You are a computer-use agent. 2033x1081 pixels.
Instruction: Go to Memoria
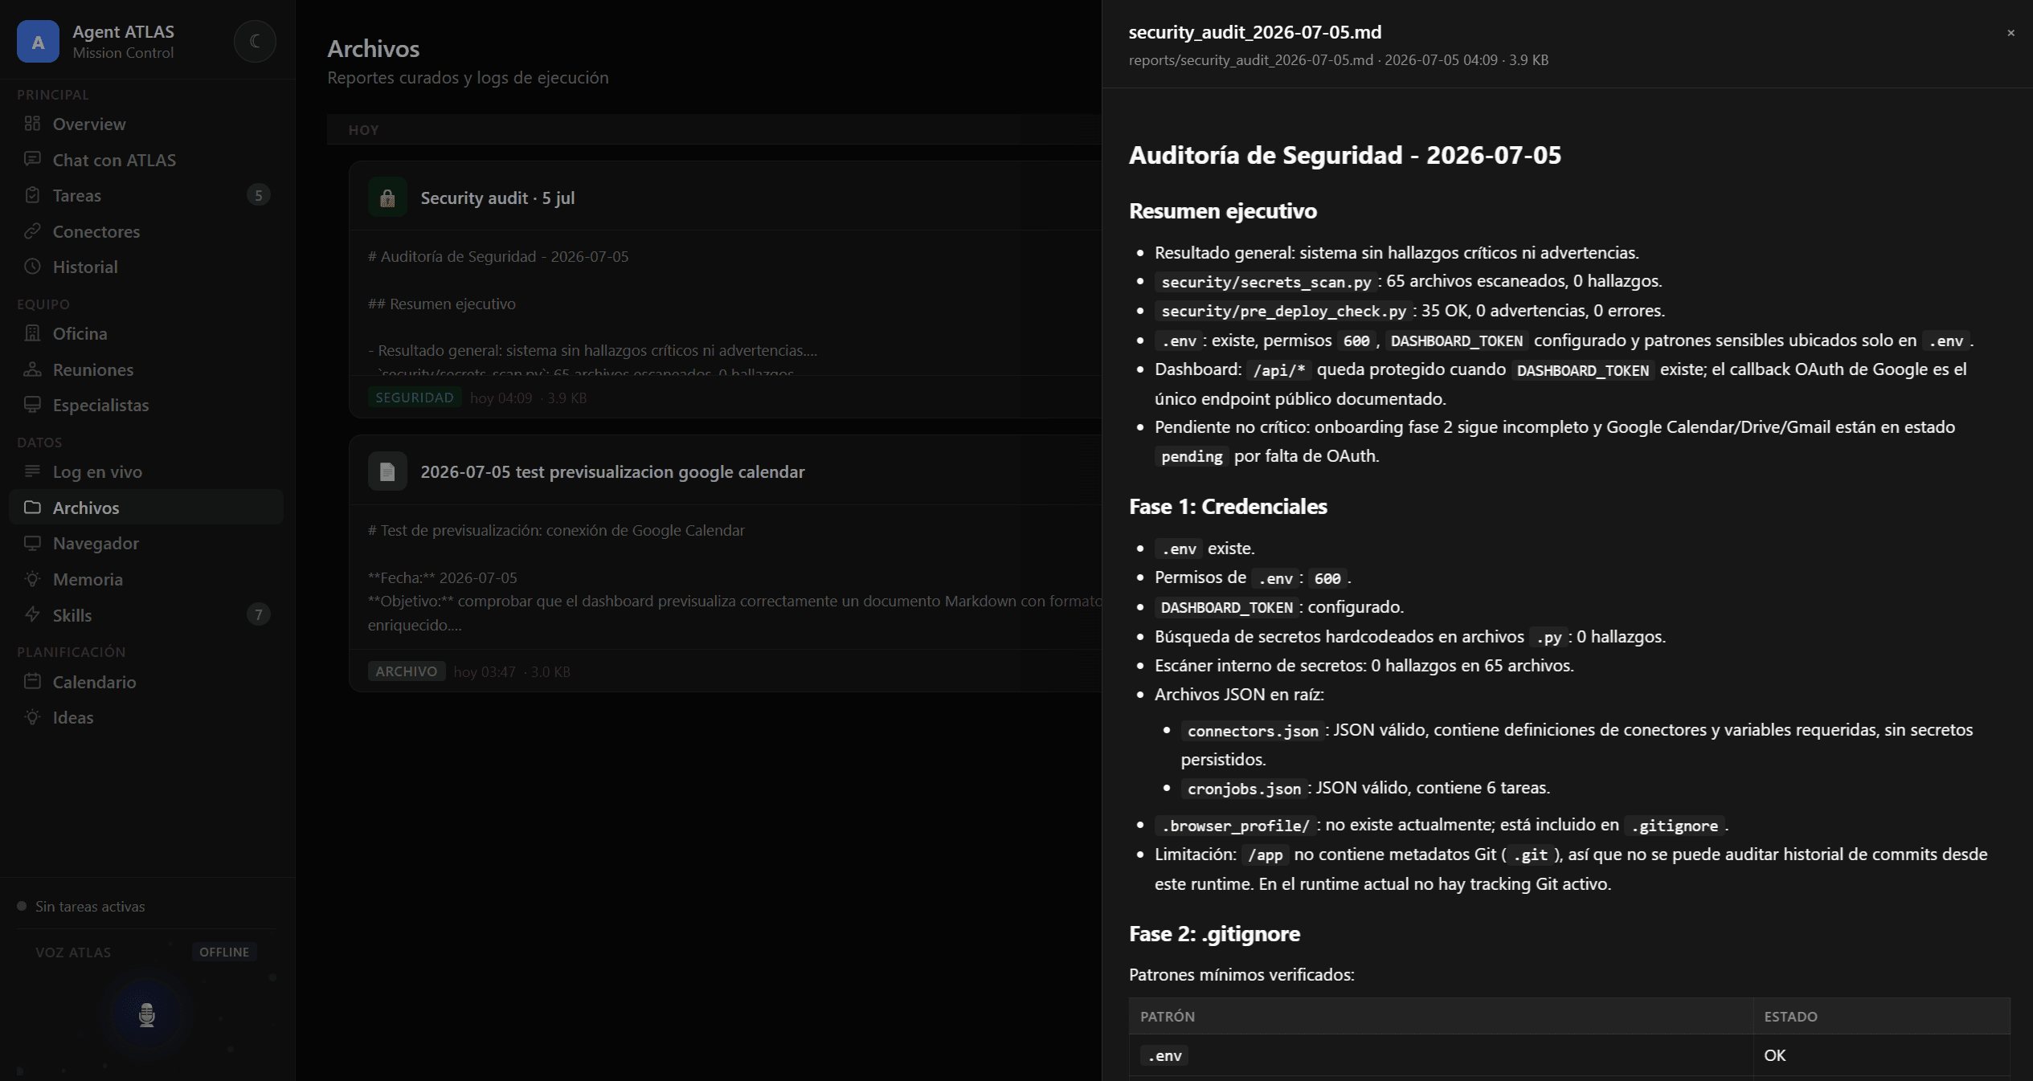[146, 579]
